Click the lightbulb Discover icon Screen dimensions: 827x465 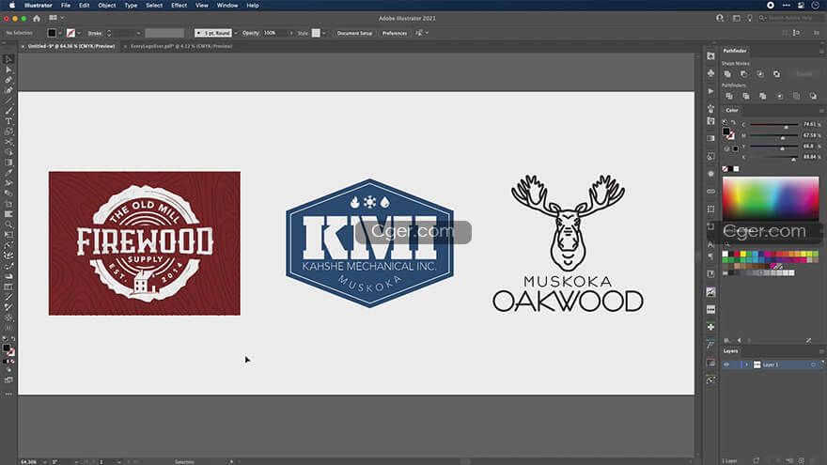coord(750,19)
